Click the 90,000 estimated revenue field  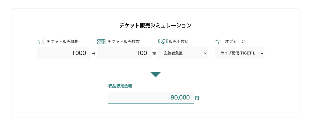151,97
